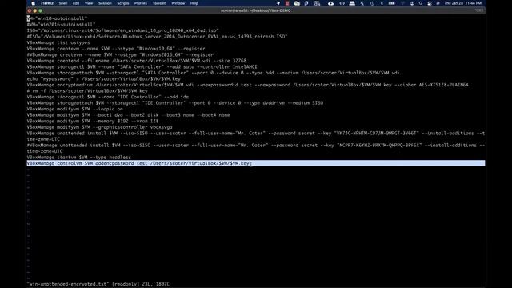Image resolution: width=512 pixels, height=288 pixels.
Task: Click the green zoom window button
Action: 41,10
